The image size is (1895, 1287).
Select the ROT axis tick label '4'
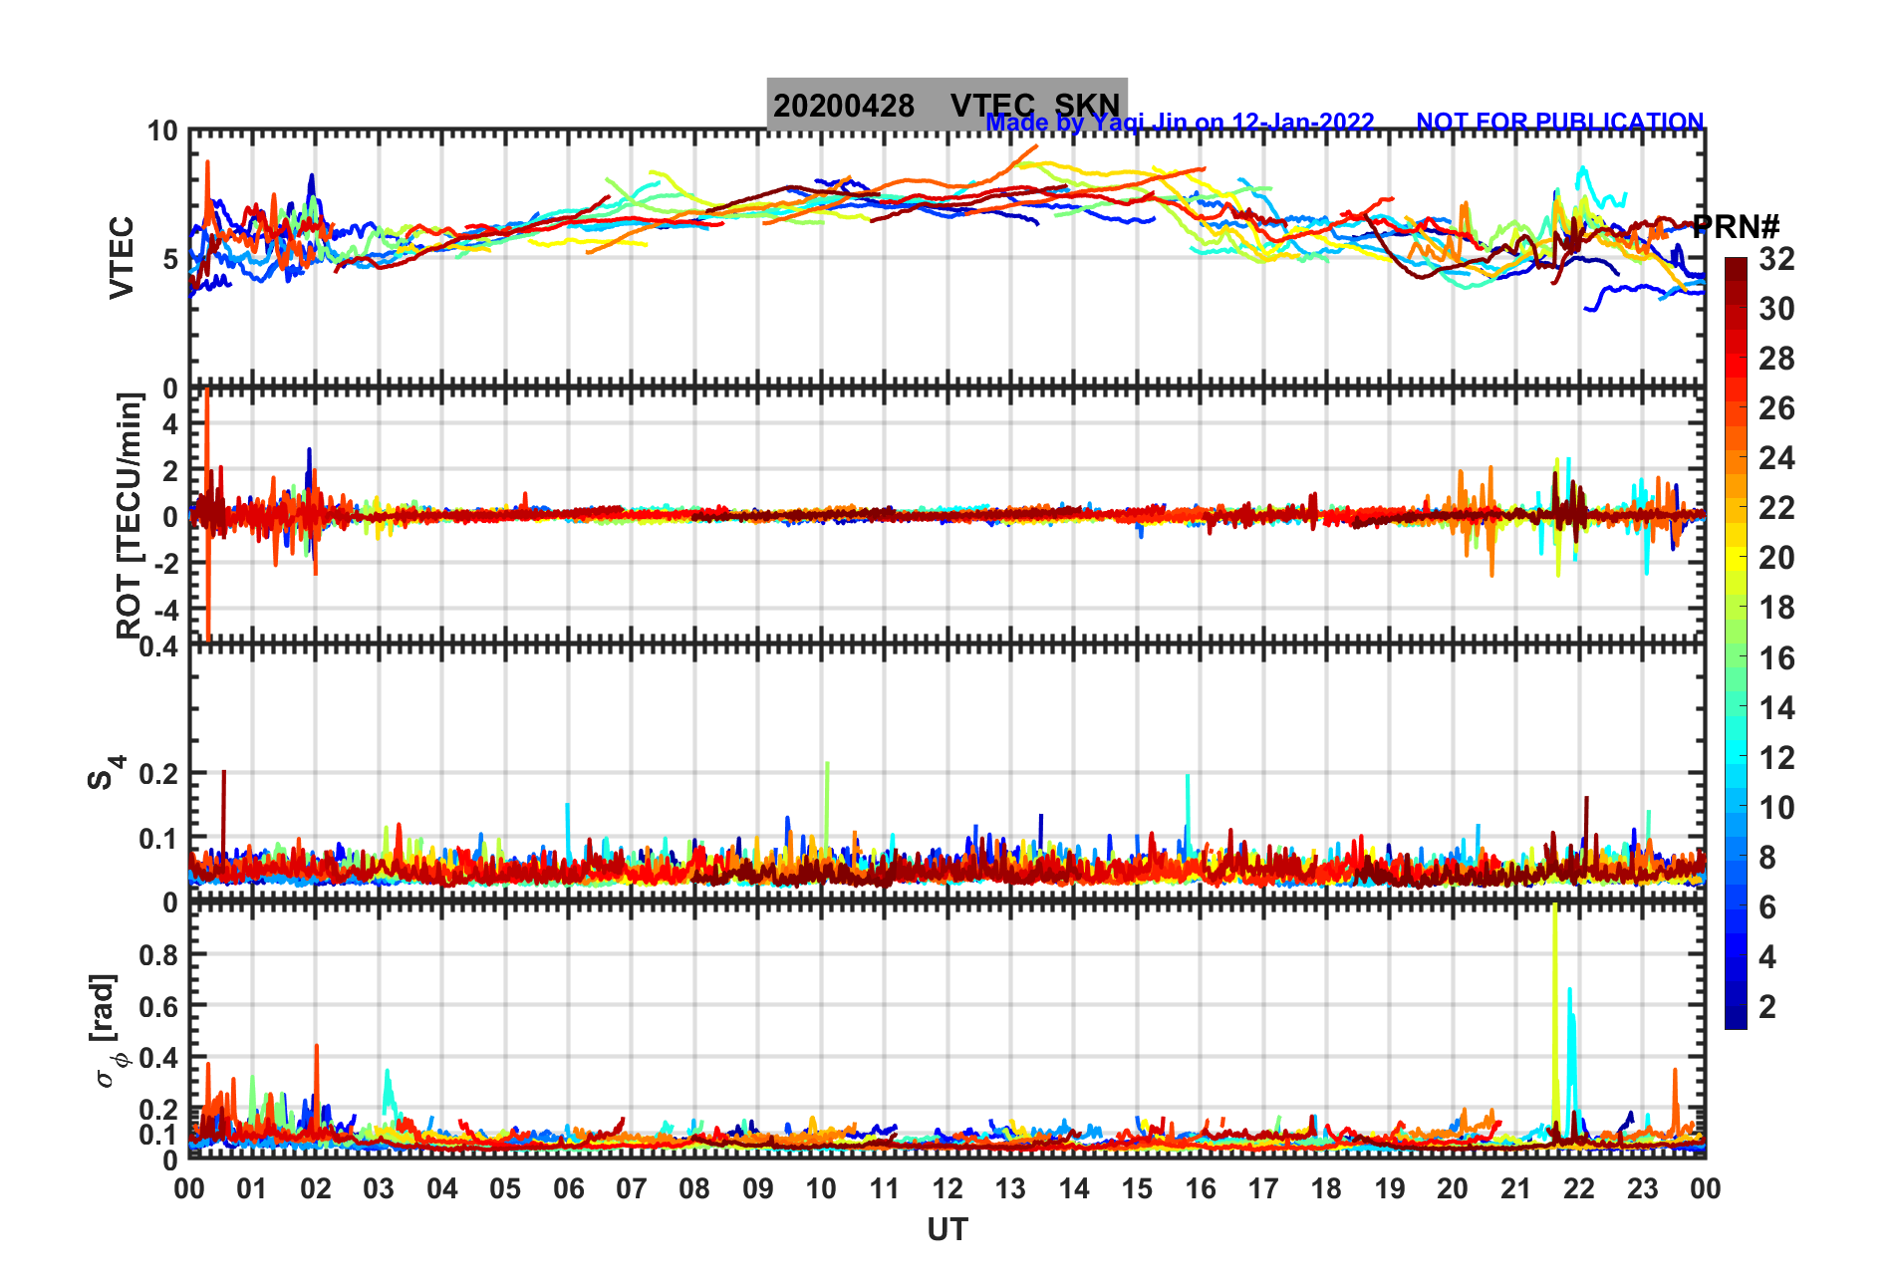point(170,424)
